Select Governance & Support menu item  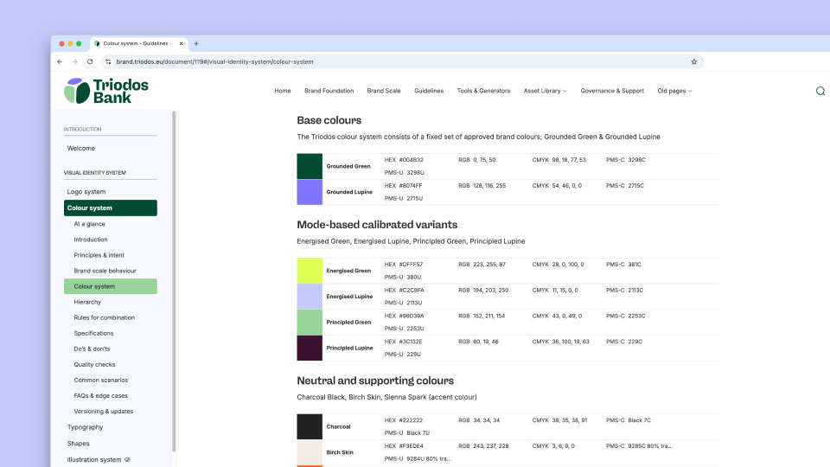[612, 91]
